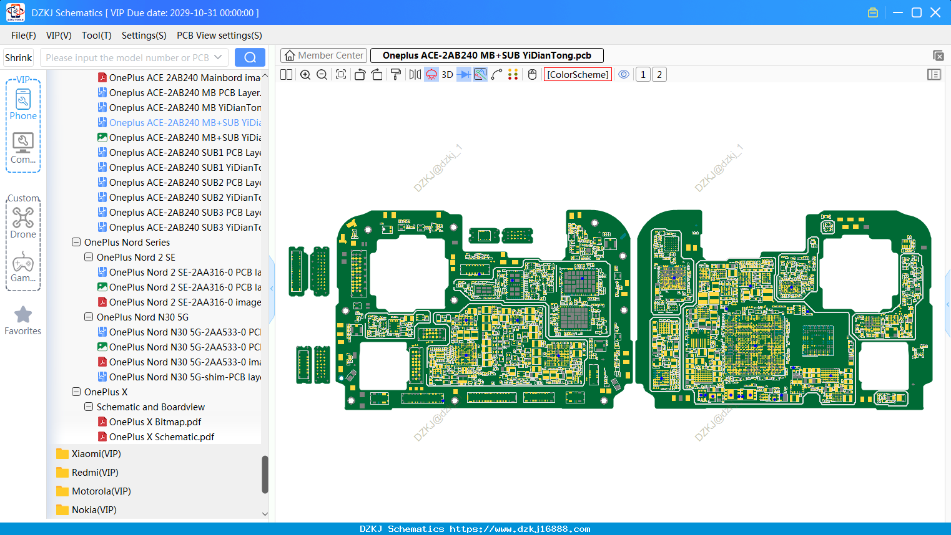
Task: Mirror flip the PCB board
Action: (x=415, y=75)
